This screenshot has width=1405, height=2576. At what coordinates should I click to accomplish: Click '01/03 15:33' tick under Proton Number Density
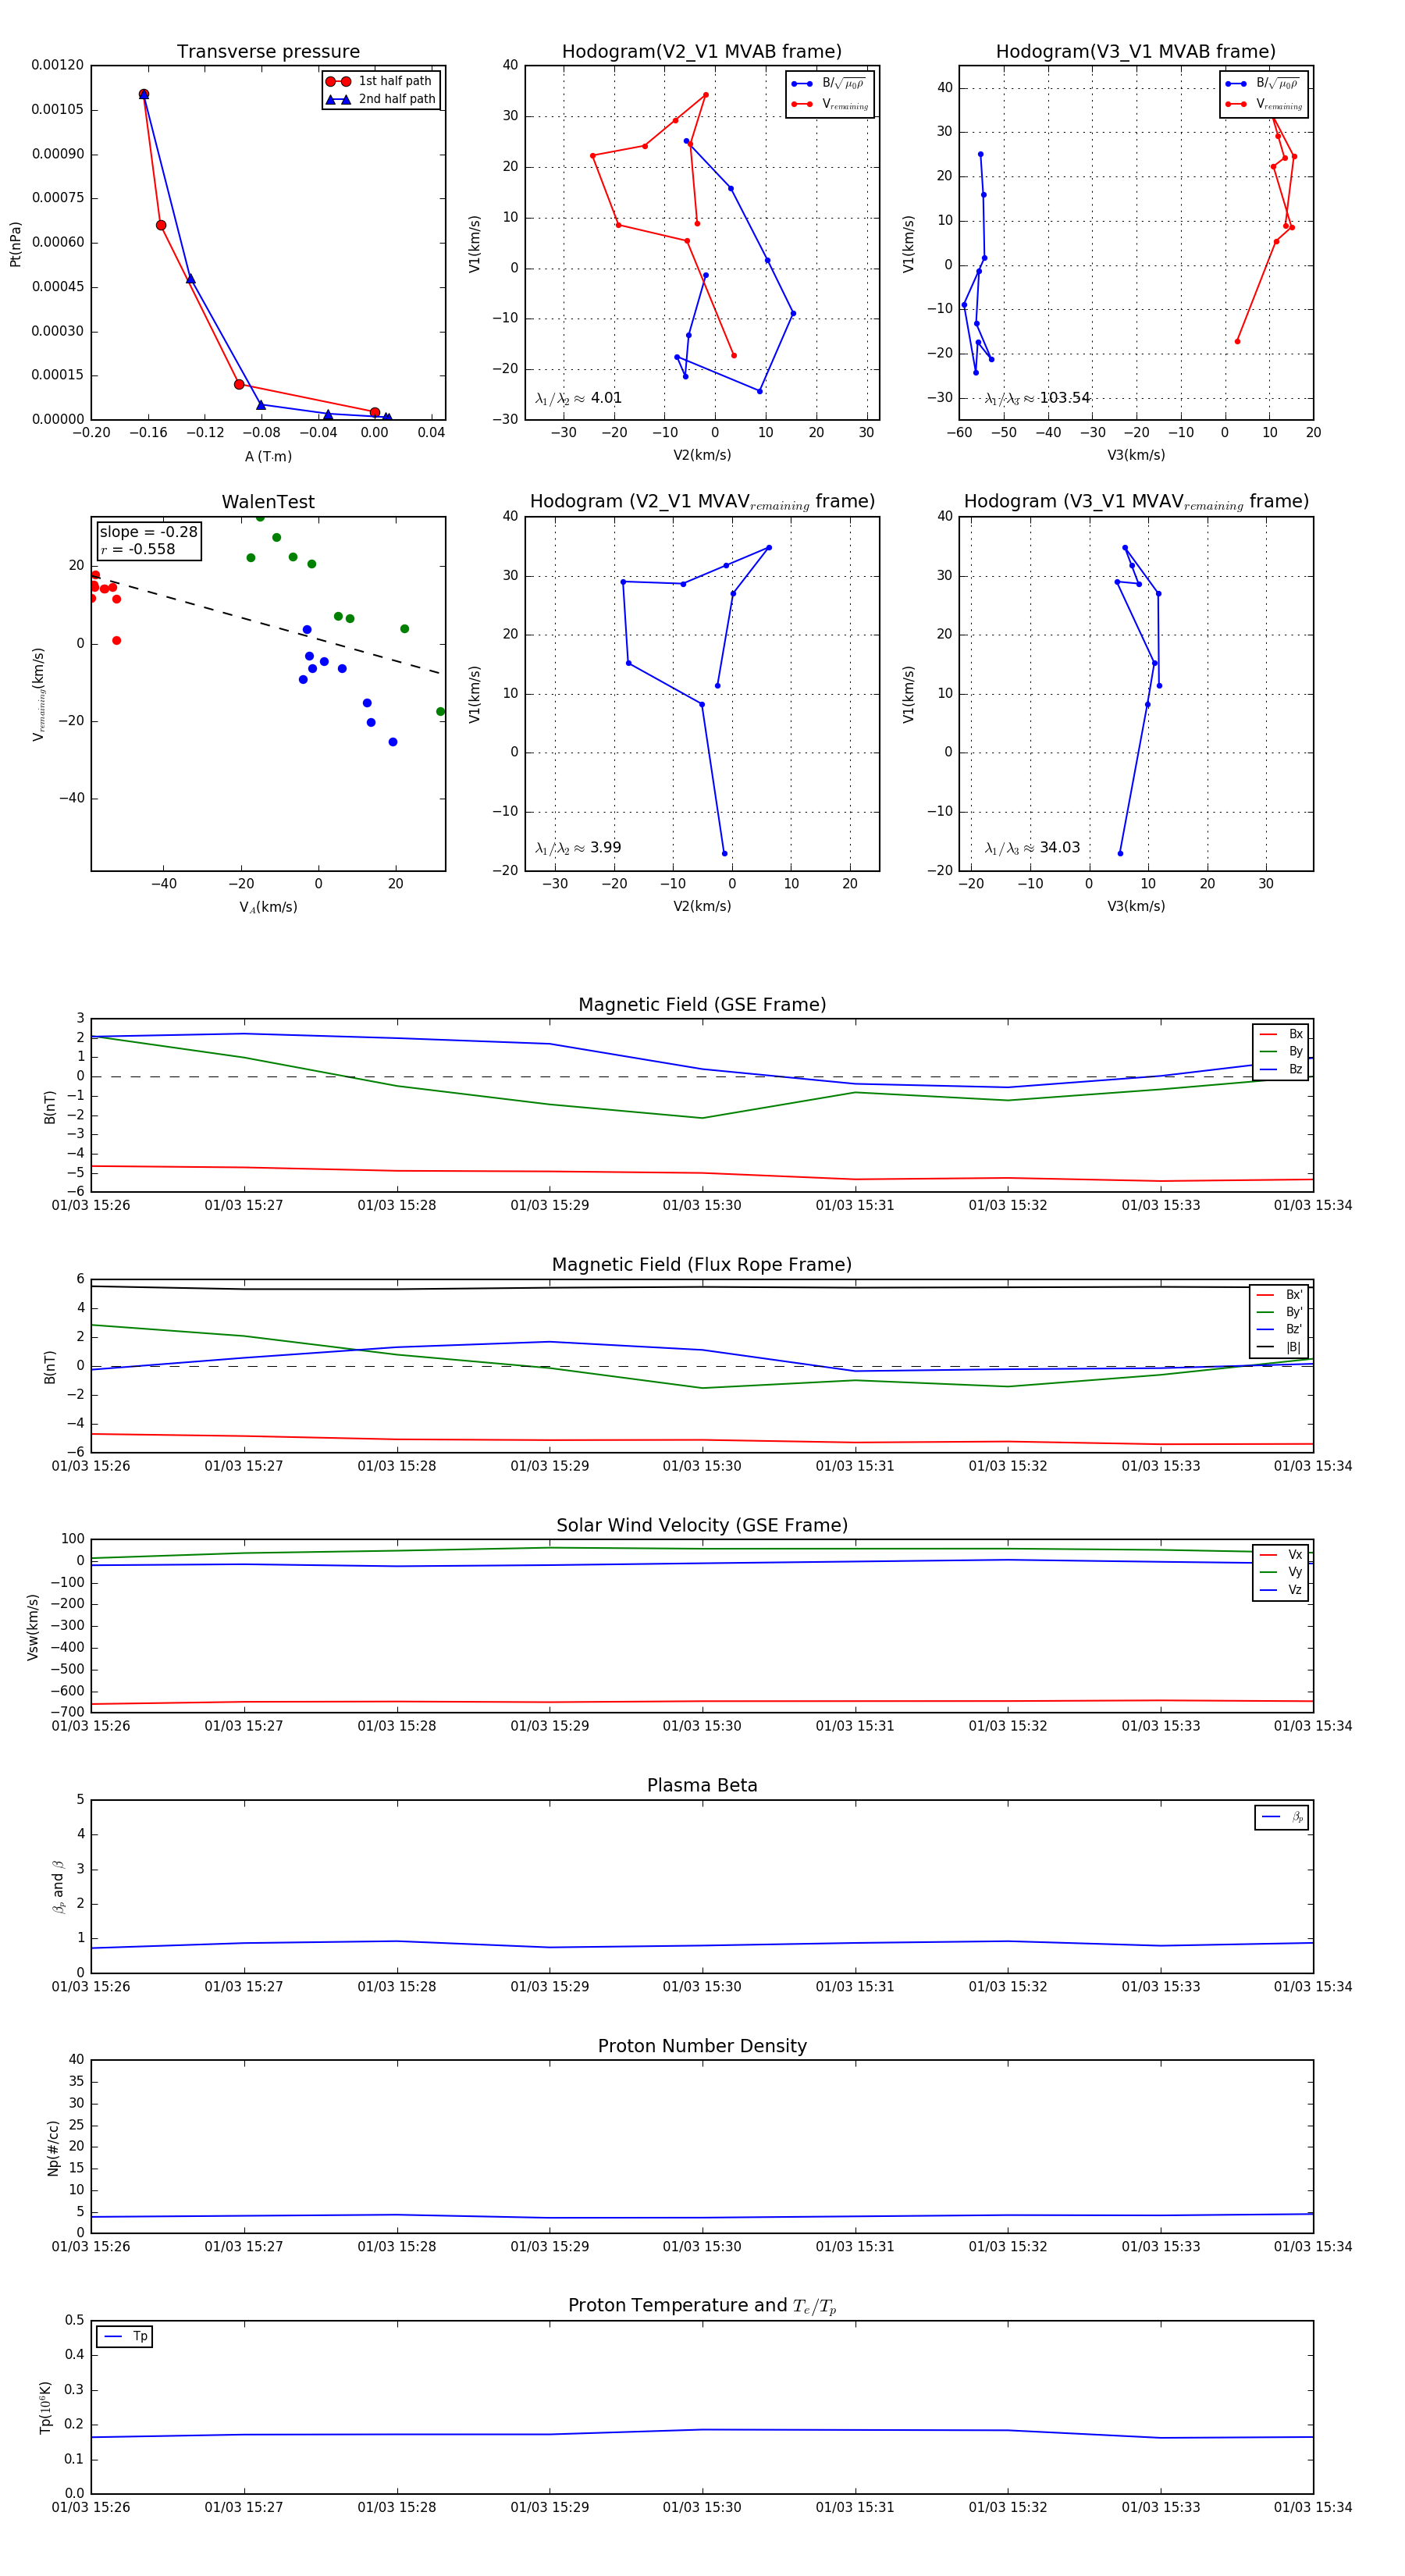coord(1161,2247)
